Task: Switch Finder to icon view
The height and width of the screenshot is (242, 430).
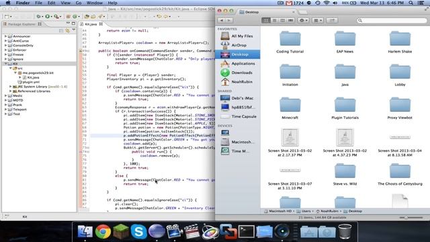Action: 266,20
